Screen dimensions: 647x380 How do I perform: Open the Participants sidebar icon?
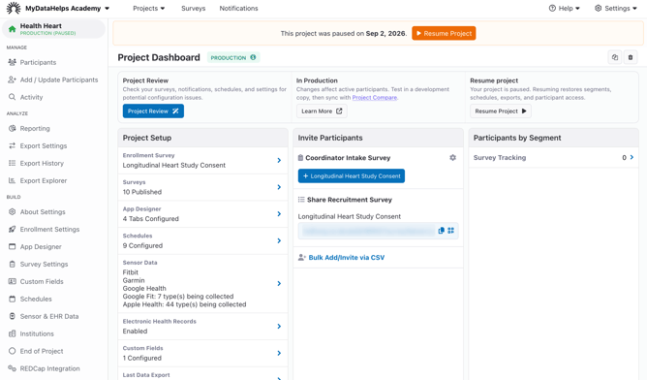point(12,62)
